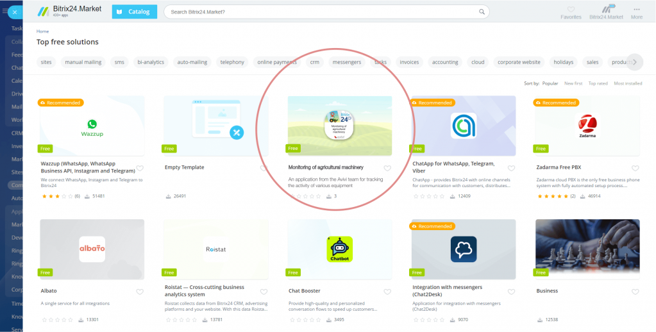Filter by invoices tag
This screenshot has width=656, height=332.
point(409,62)
